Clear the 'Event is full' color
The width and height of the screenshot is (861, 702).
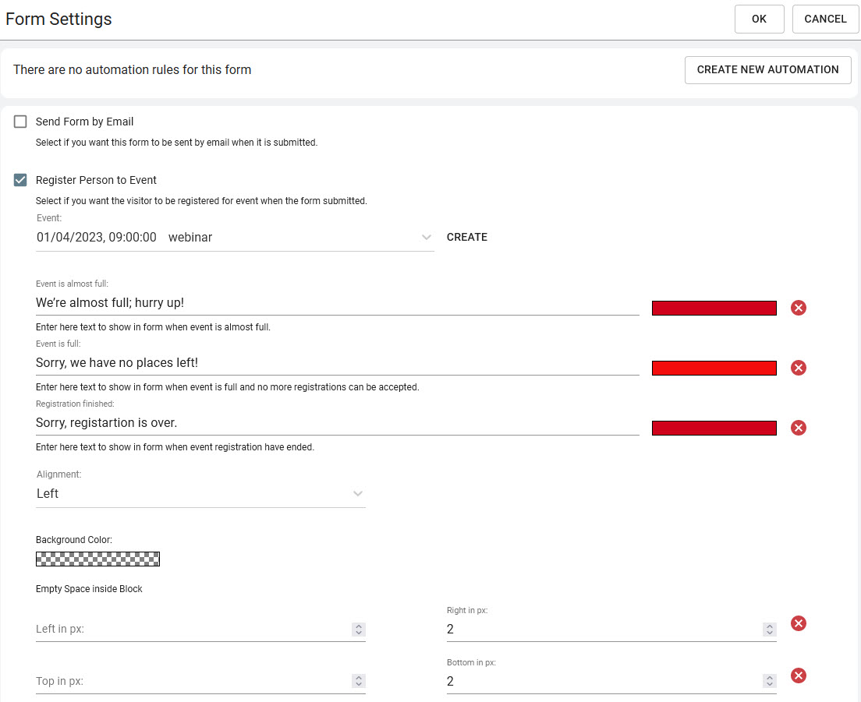798,368
